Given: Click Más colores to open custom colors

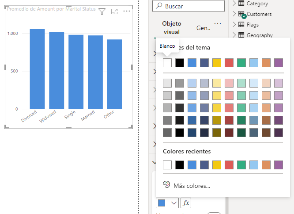Looking at the screenshot, I should pos(192,186).
